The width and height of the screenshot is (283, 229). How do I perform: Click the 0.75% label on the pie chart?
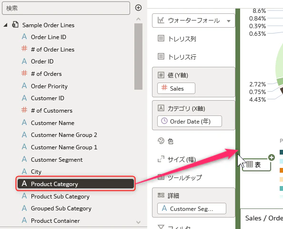point(258,92)
